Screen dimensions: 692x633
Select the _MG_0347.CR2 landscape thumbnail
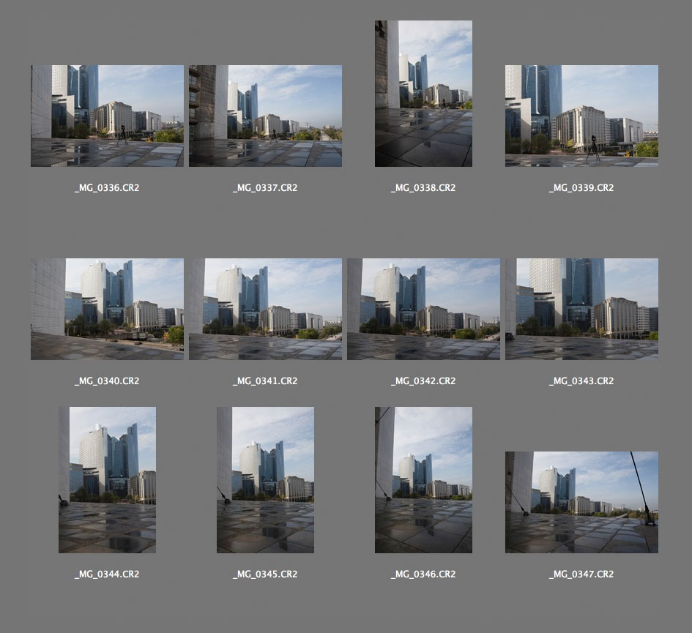tap(581, 502)
